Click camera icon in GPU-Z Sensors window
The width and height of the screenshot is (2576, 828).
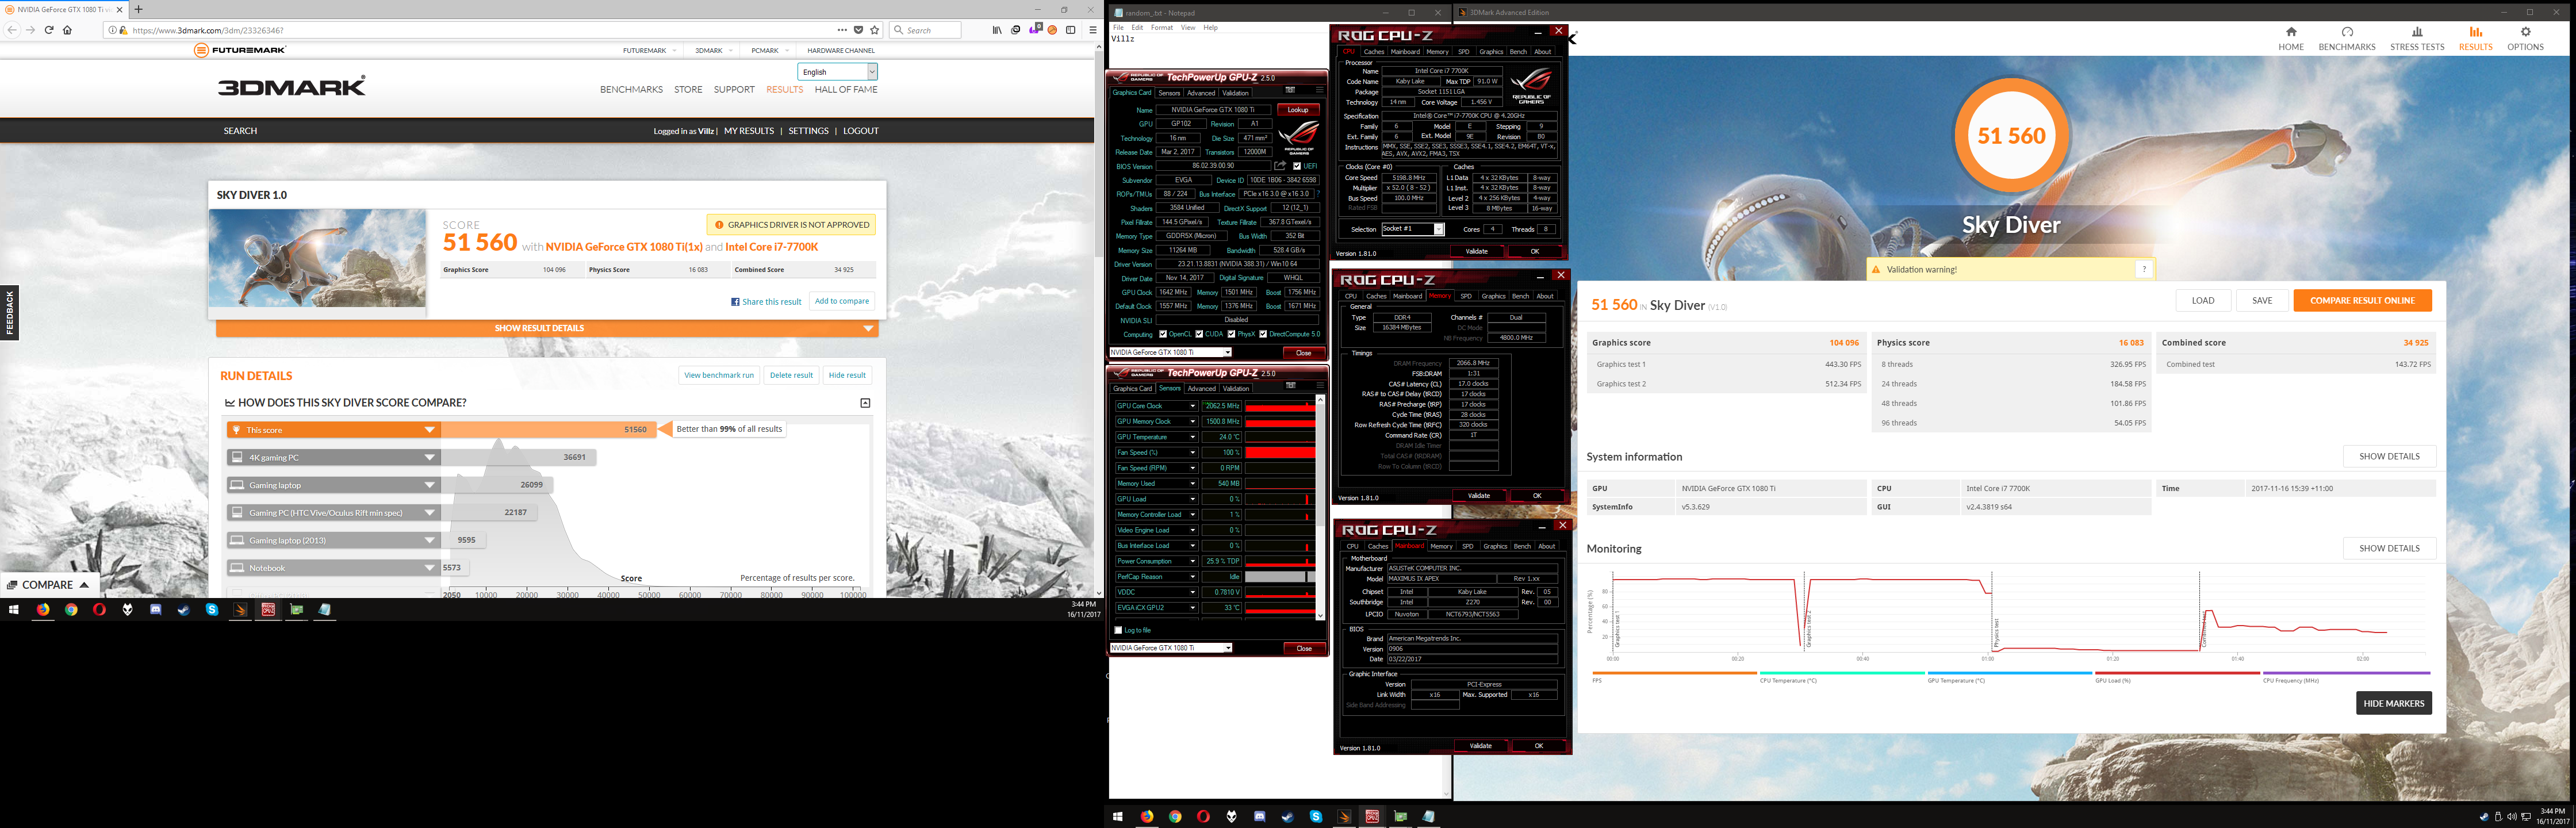pyautogui.click(x=1290, y=385)
